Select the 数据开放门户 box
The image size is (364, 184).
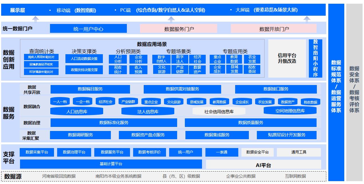pos(274,29)
